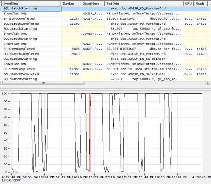The width and height of the screenshot is (211, 184).
Task: Sort by the Duration column header
Action: click(x=71, y=4)
